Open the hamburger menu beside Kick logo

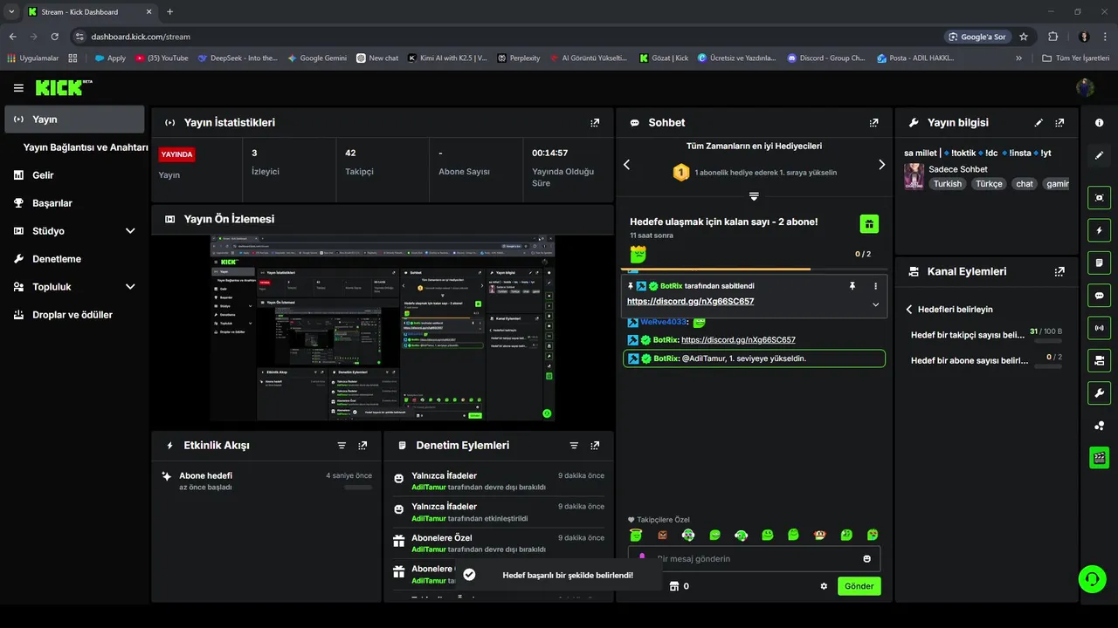click(x=18, y=88)
